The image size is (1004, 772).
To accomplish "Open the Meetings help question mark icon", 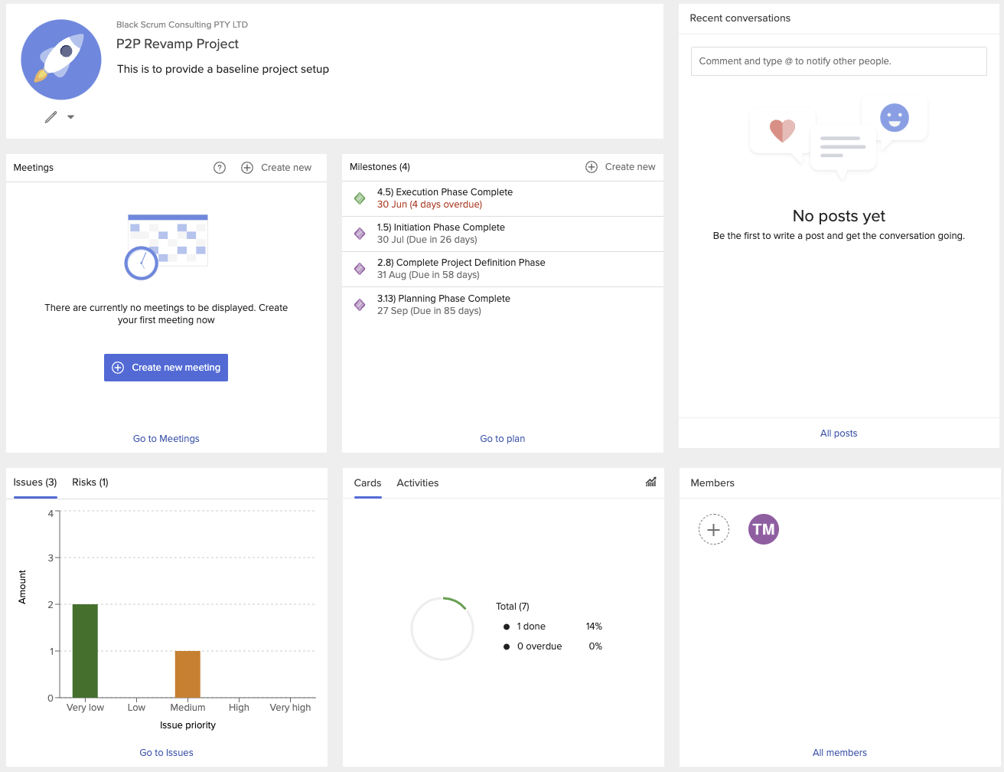I will [220, 168].
